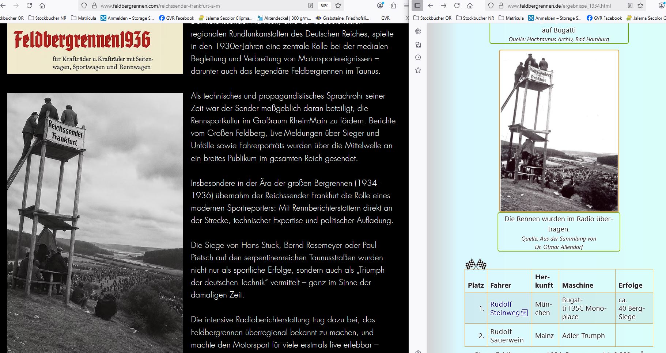Open Matricula bookmark folder in right browser

click(511, 18)
